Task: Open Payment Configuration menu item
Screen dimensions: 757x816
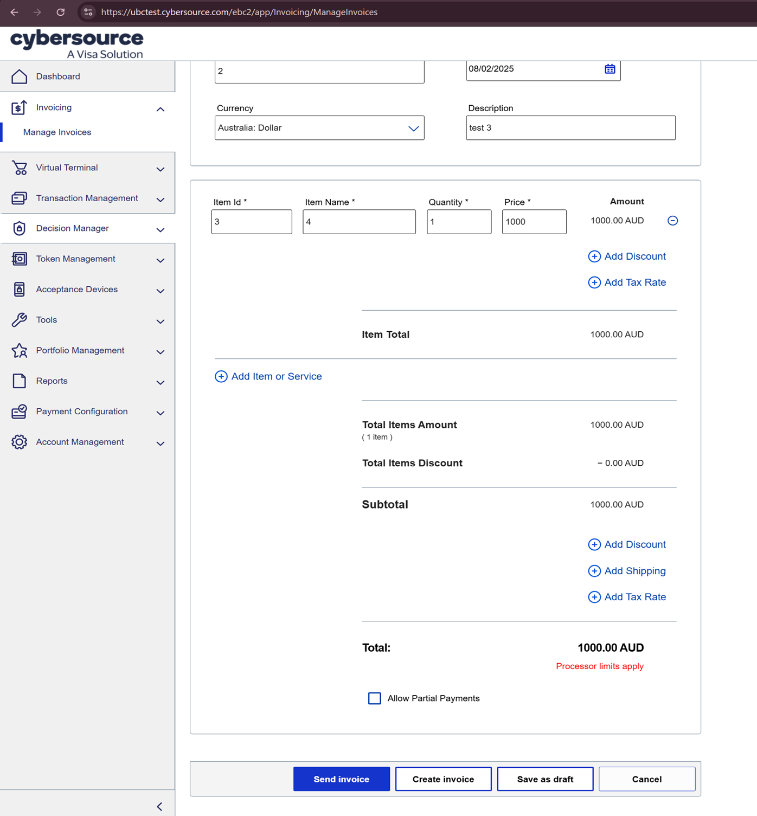Action: pos(81,412)
